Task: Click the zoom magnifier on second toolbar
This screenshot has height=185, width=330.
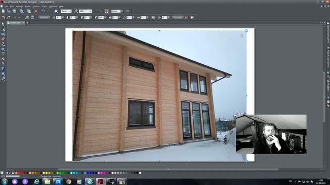Action: [x=27, y=17]
